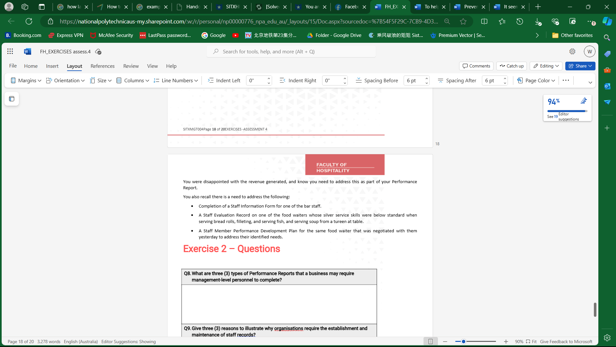The width and height of the screenshot is (616, 347).
Task: Click the Indent Left input field
Action: pyautogui.click(x=256, y=81)
